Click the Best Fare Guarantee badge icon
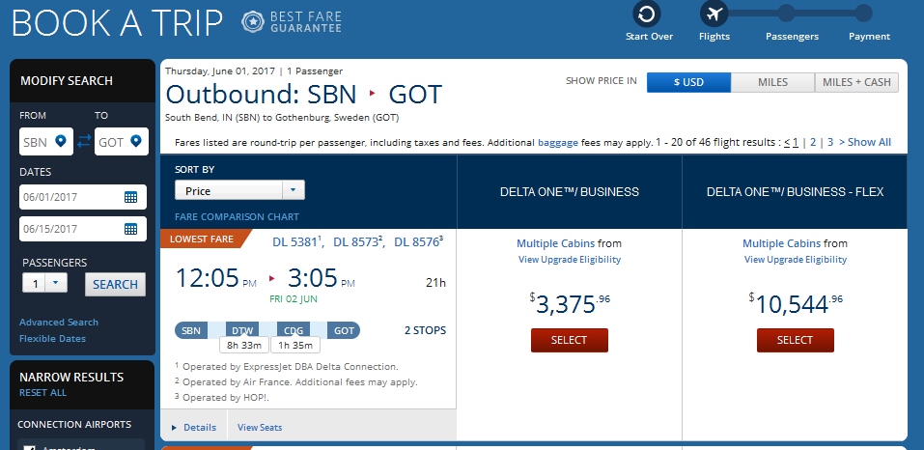 coord(251,20)
